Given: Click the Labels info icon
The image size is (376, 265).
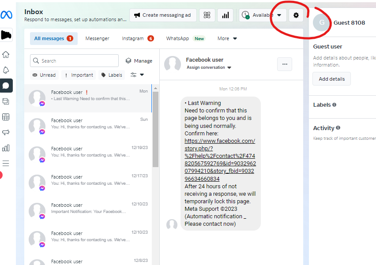Looking at the screenshot, I should point(334,105).
